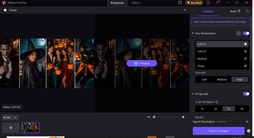Switch to the Enhancer tab
Viewport: 254px width, 138px height.
(117, 3)
